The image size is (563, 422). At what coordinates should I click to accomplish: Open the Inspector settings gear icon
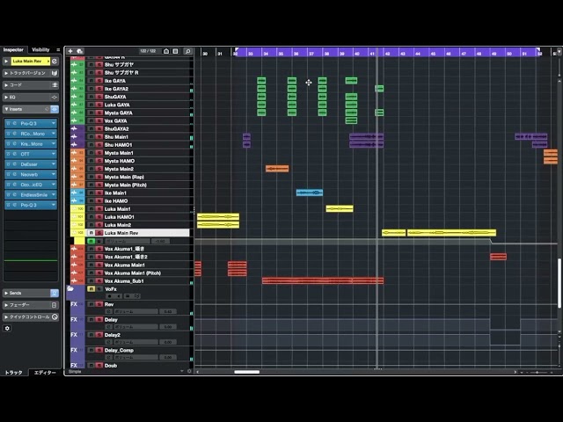pyautogui.click(x=7, y=328)
